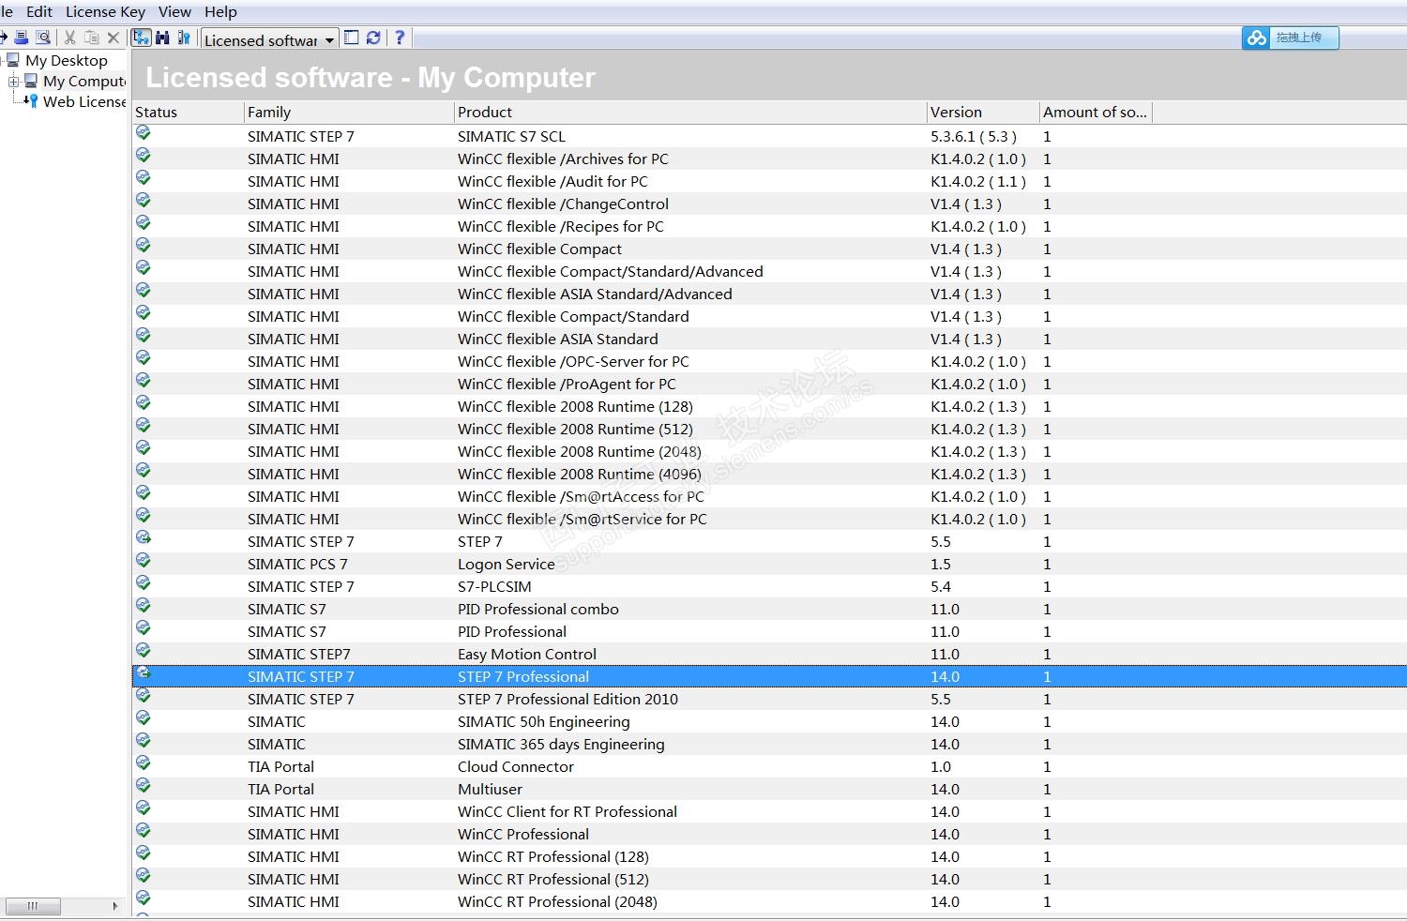Sort by the Amount of so... column header

pyautogui.click(x=1096, y=112)
